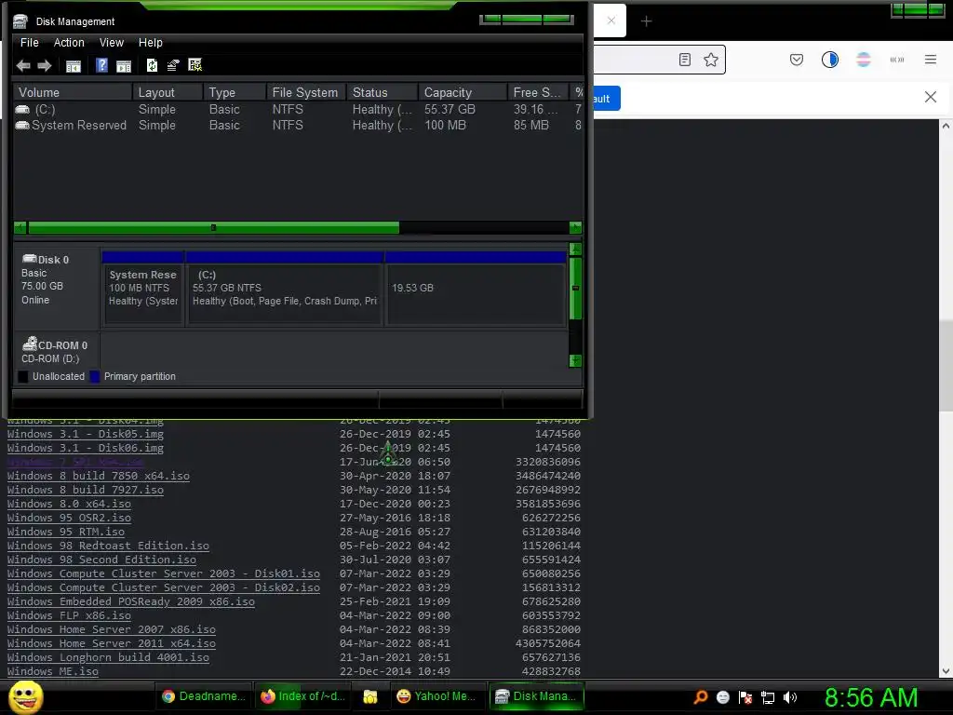Image resolution: width=953 pixels, height=715 pixels.
Task: Open the File menu
Action: tap(29, 43)
